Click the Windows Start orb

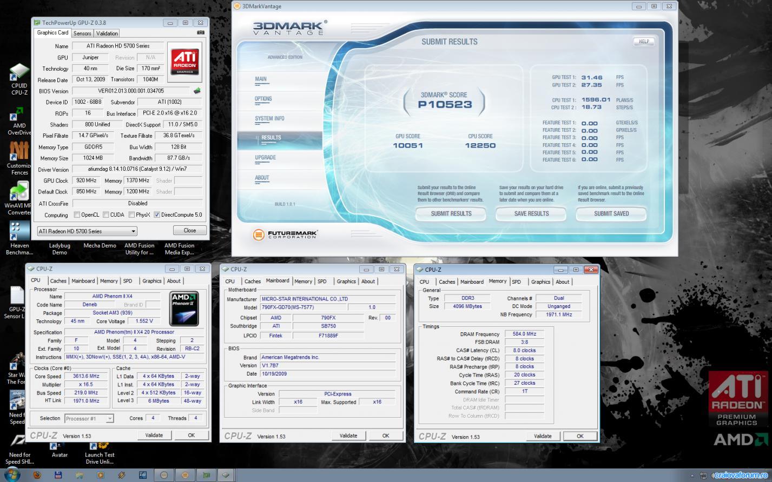pos(12,474)
